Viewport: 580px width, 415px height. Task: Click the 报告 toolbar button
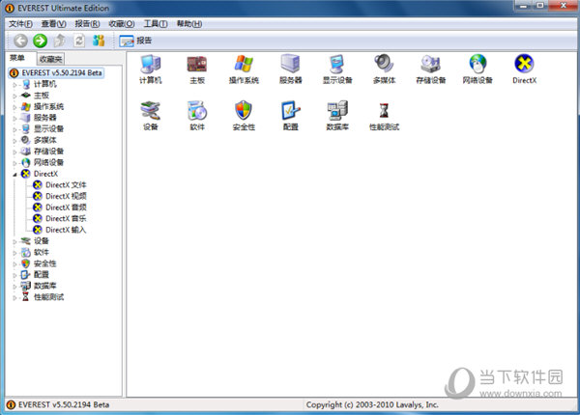(135, 41)
